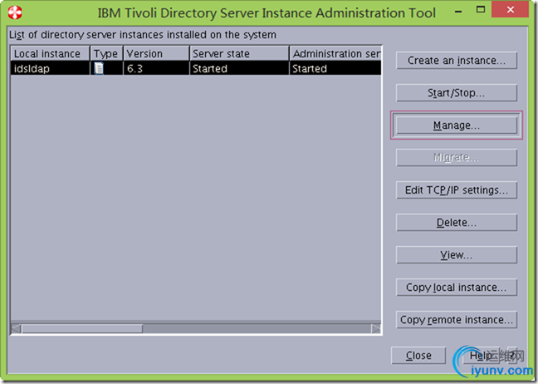The height and width of the screenshot is (384, 538).
Task: Click the horizontal scrollbar thumb
Action: click(x=82, y=328)
